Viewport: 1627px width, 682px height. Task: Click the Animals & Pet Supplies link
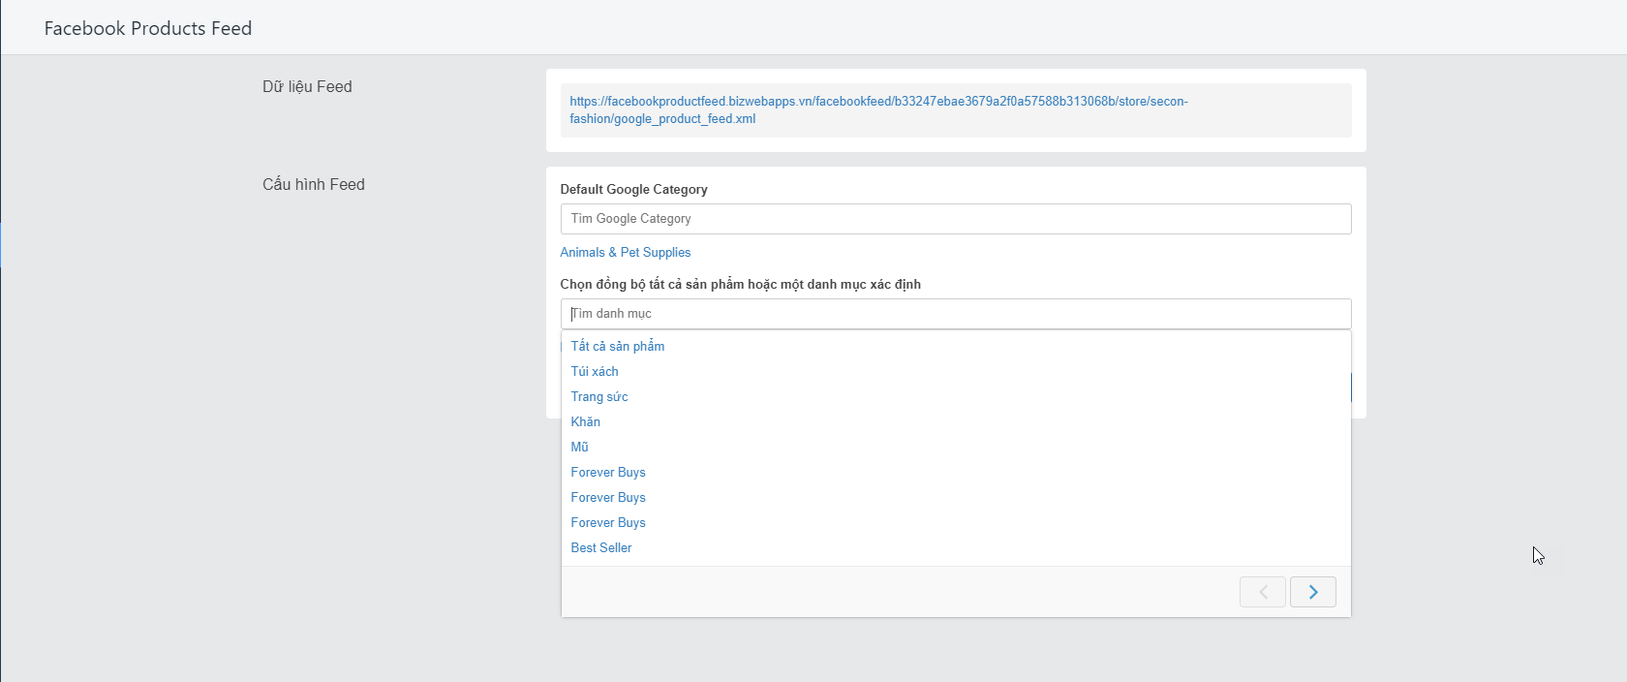[626, 252]
